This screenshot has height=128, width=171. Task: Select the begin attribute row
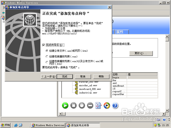[135, 77]
